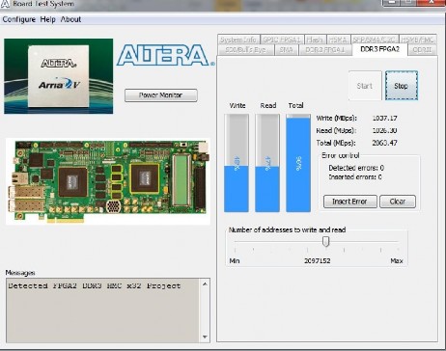Open the SMA tab
This screenshot has height=351, width=446.
(x=286, y=50)
